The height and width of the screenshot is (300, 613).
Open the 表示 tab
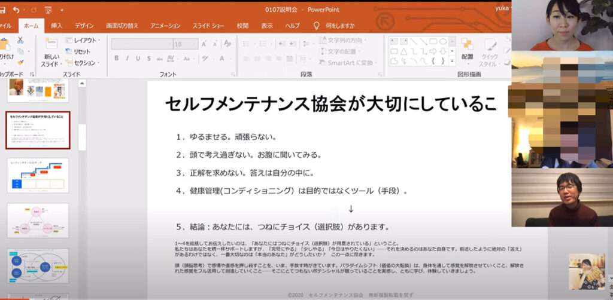click(267, 26)
